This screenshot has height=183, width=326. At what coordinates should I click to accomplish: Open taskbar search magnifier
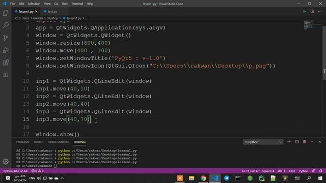click(x=309, y=178)
